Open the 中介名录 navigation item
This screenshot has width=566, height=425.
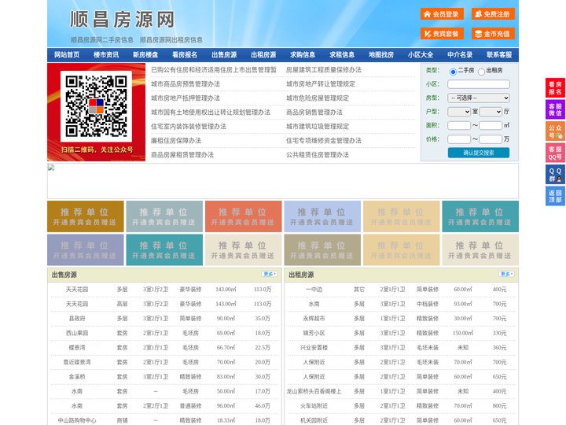[x=460, y=55]
